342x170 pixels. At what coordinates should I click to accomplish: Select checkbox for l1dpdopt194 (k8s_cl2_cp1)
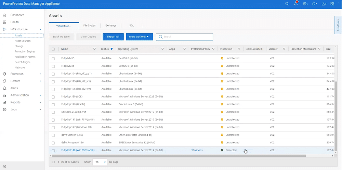click(53, 74)
